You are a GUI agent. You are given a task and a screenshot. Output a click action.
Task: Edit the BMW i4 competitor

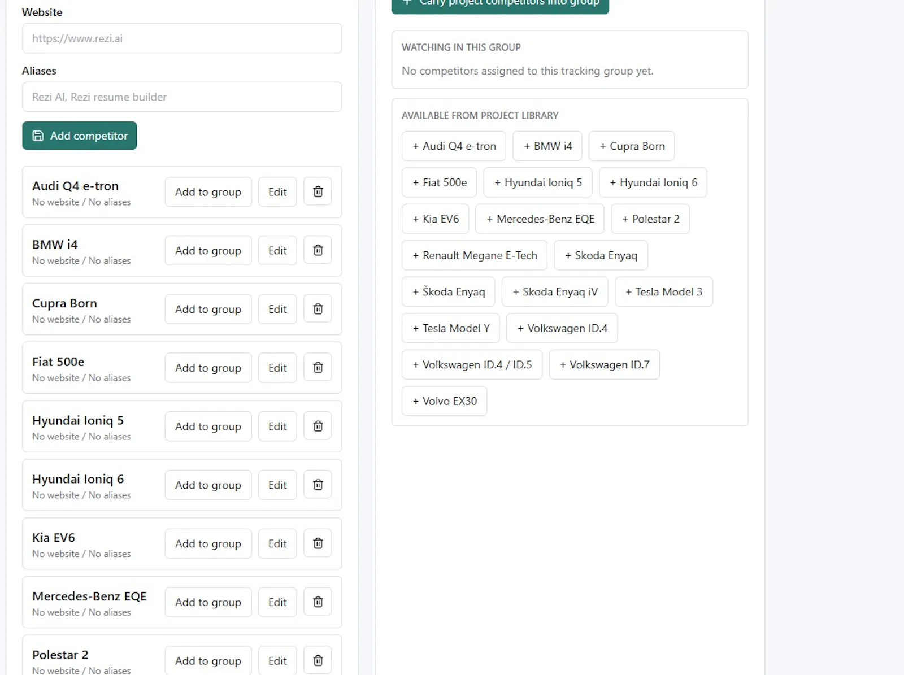[277, 250]
